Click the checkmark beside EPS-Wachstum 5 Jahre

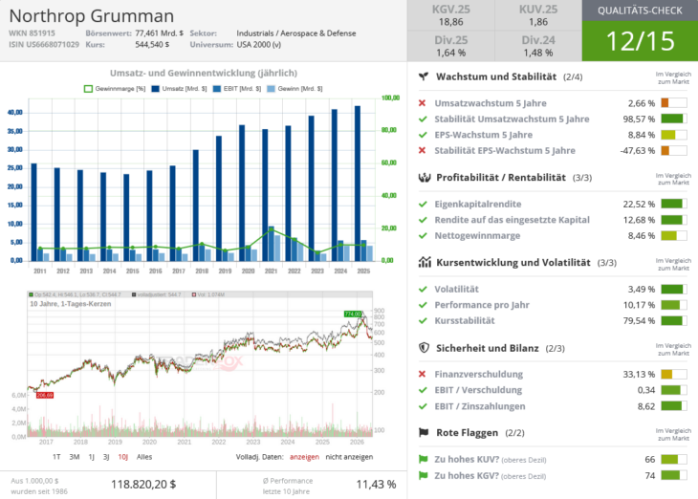point(423,135)
